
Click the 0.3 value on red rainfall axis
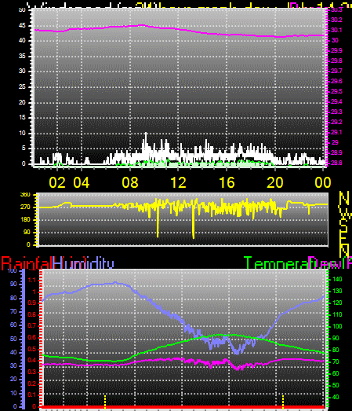click(x=32, y=372)
